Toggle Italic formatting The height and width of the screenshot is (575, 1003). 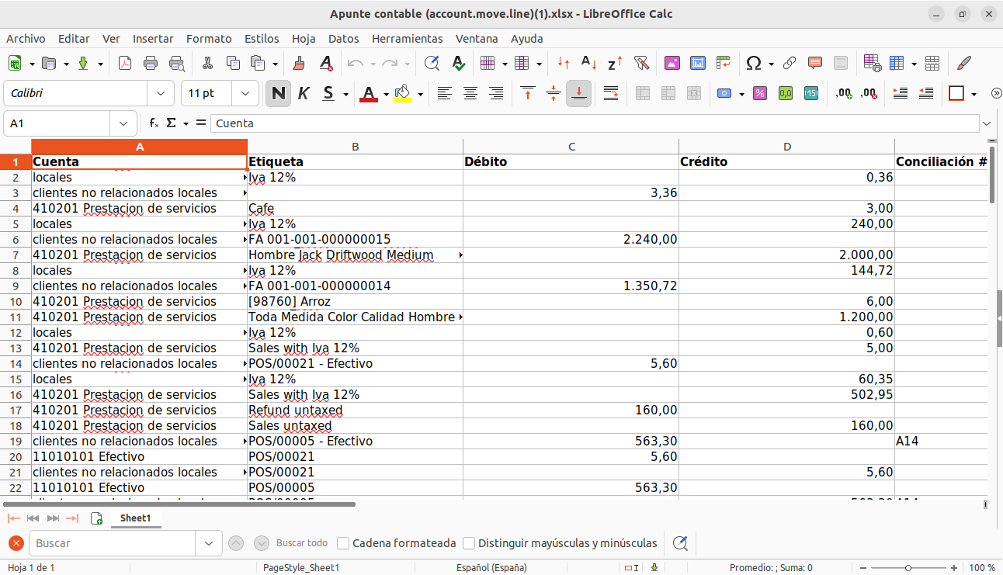(304, 94)
